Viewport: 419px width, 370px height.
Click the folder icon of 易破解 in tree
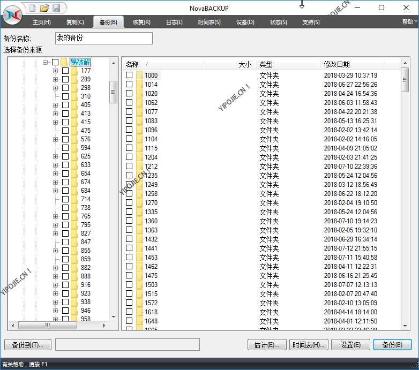tap(64, 62)
